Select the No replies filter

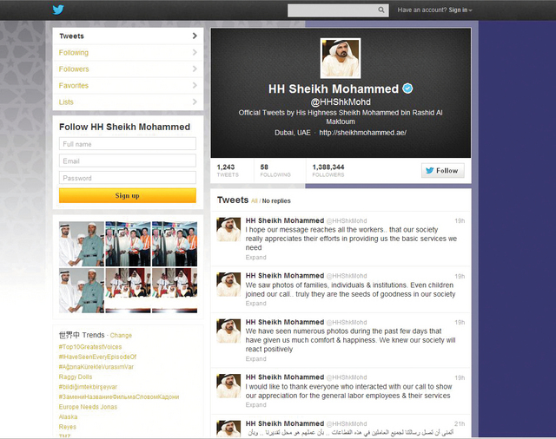point(276,200)
